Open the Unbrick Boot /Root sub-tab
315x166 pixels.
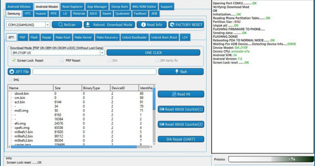click(x=164, y=37)
